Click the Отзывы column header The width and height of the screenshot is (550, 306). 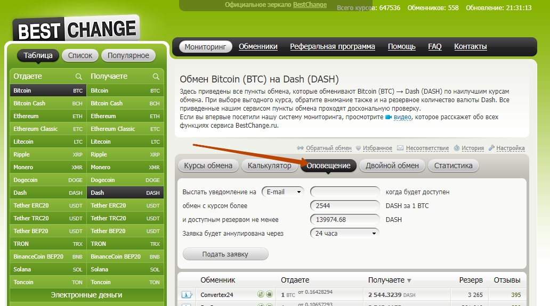coord(507,280)
